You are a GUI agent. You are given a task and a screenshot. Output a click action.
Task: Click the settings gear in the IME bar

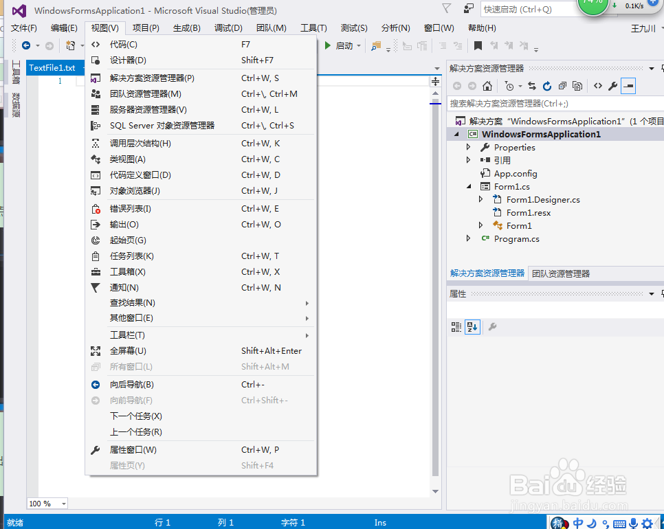[x=647, y=523]
